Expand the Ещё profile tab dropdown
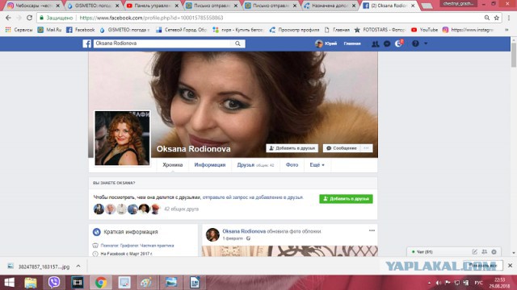The image size is (517, 290). (317, 164)
